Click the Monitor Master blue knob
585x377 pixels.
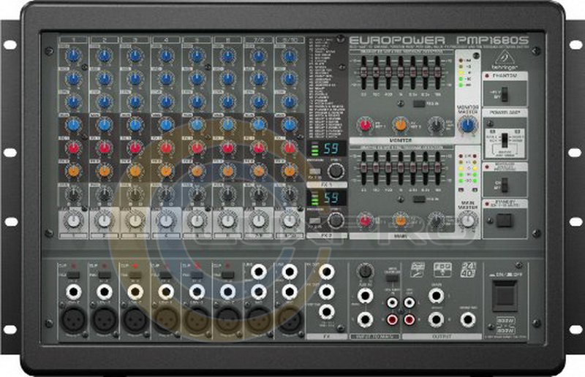click(466, 125)
